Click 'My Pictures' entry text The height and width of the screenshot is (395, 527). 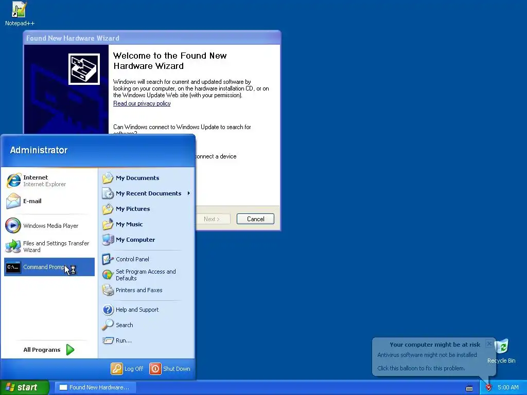click(133, 209)
